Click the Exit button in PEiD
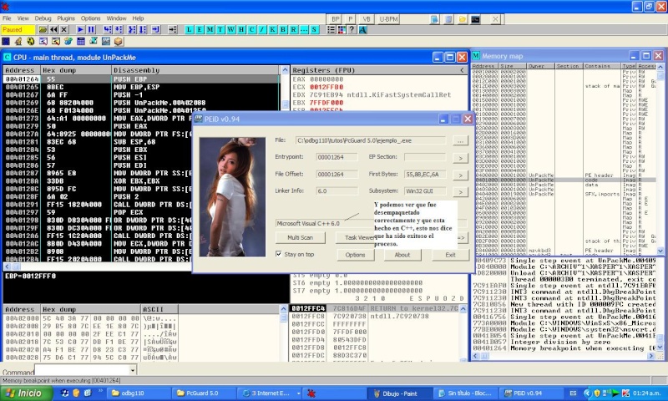Viewport: 668px width, 401px height. [450, 255]
